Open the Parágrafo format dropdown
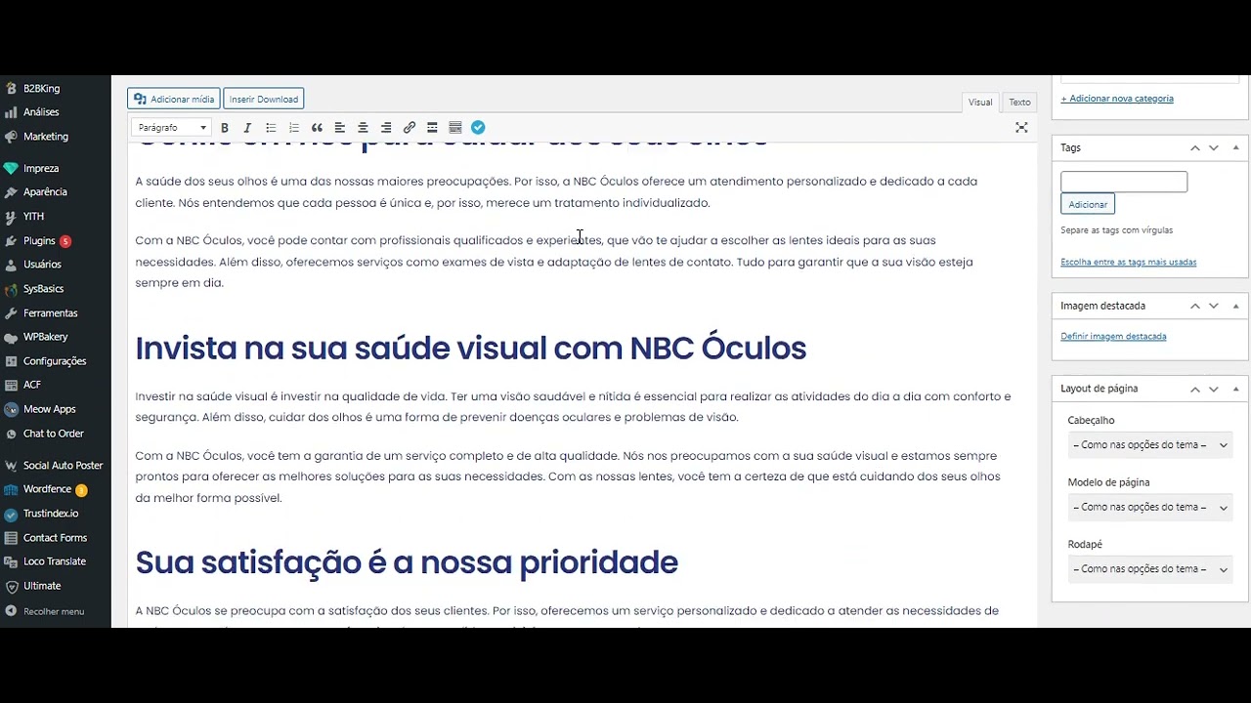 tap(172, 128)
